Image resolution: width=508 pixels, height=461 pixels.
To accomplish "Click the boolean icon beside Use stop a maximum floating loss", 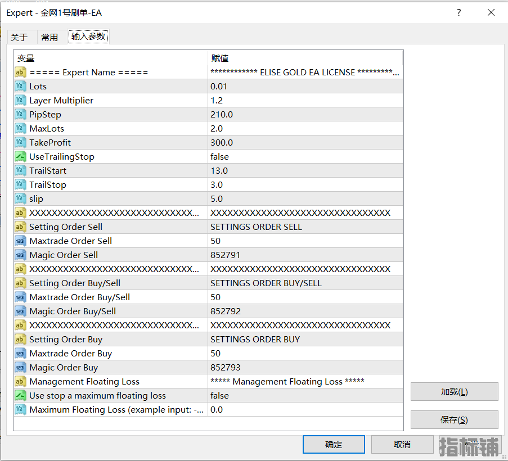I will point(20,396).
